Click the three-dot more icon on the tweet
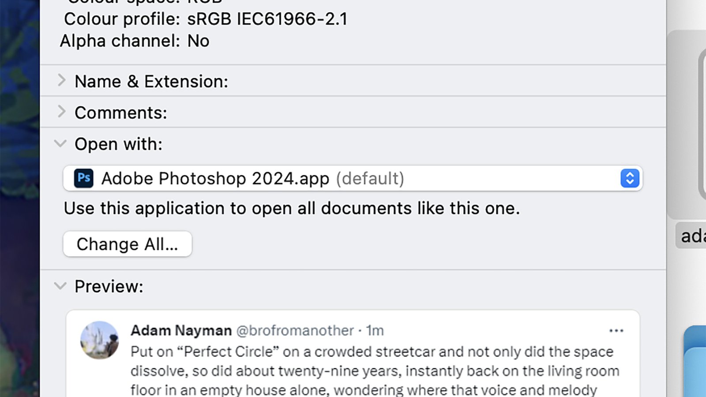706x397 pixels. pos(616,330)
